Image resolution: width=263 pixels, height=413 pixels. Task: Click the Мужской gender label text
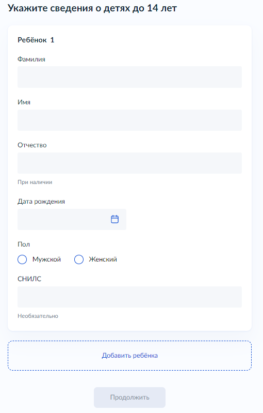click(46, 259)
